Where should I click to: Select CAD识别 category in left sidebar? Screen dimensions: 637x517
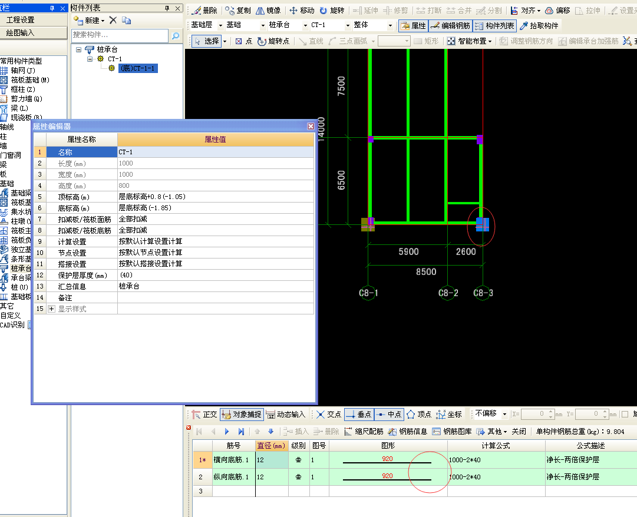[12, 324]
